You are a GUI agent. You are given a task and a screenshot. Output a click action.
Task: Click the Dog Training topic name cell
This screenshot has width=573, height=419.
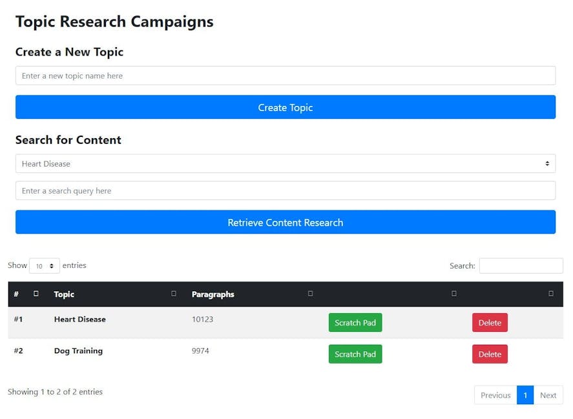78,351
